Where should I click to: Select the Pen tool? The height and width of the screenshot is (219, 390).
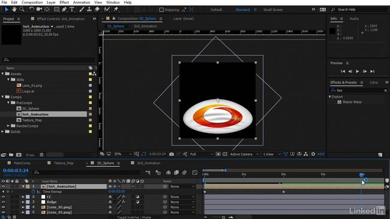click(64, 10)
